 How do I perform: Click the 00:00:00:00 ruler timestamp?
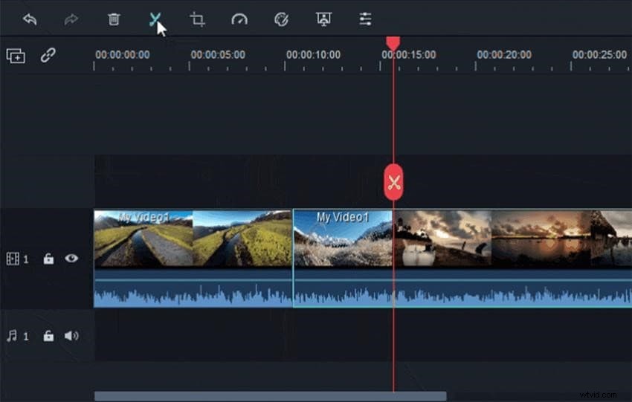click(x=123, y=54)
